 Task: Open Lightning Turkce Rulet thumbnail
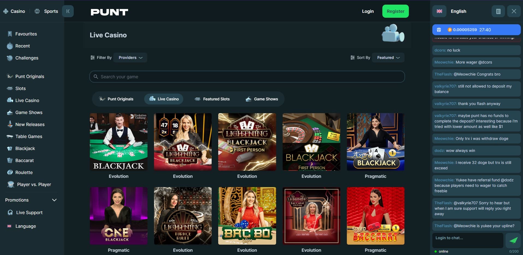click(x=183, y=216)
